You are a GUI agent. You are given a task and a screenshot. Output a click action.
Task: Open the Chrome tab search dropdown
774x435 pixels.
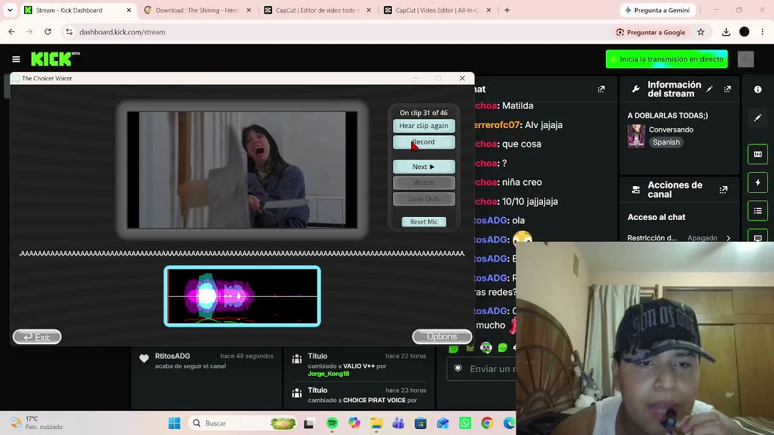[x=10, y=10]
